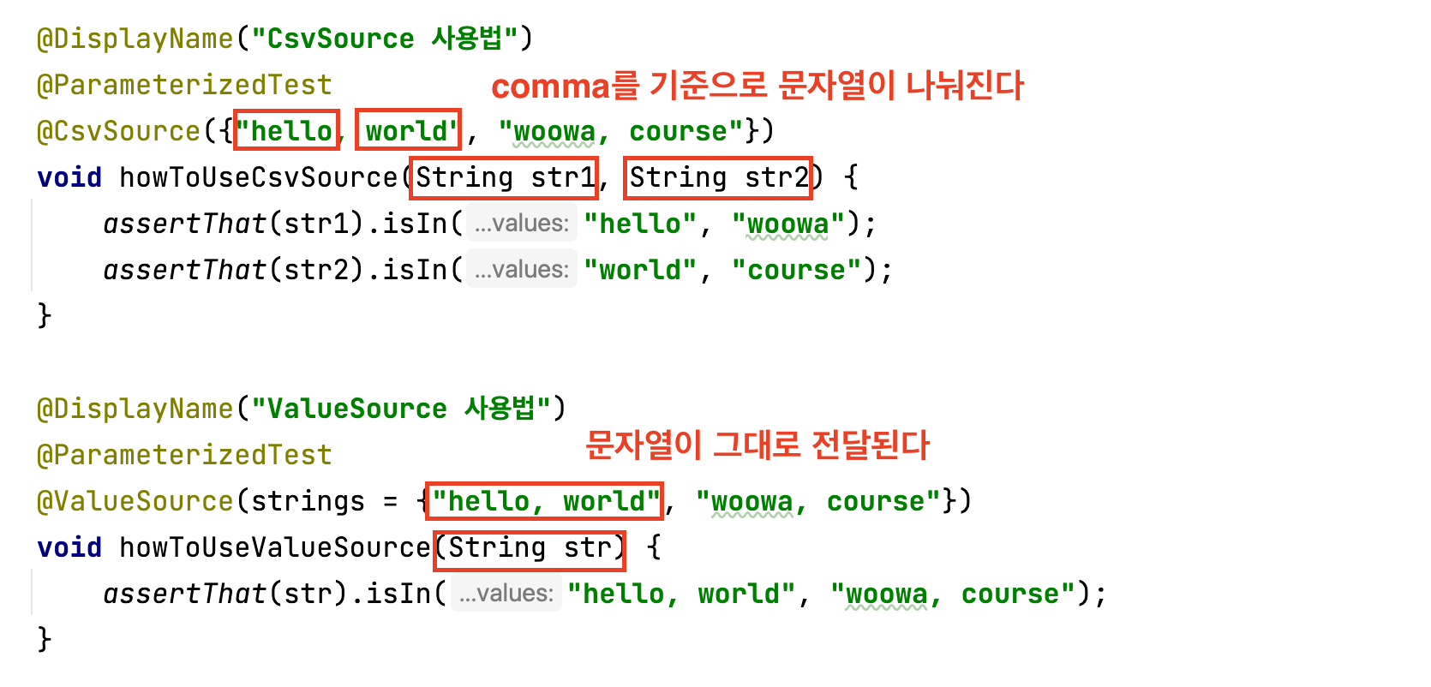Click the isIn call after assertThat(str1)
The width and height of the screenshot is (1431, 687).
click(x=415, y=224)
